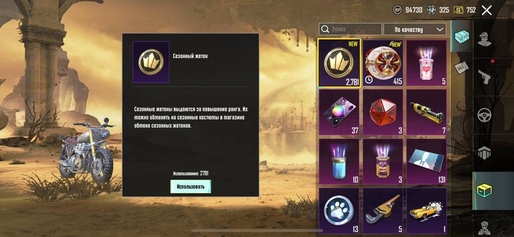
Task: Select the color palette card item
Action: 339,112
